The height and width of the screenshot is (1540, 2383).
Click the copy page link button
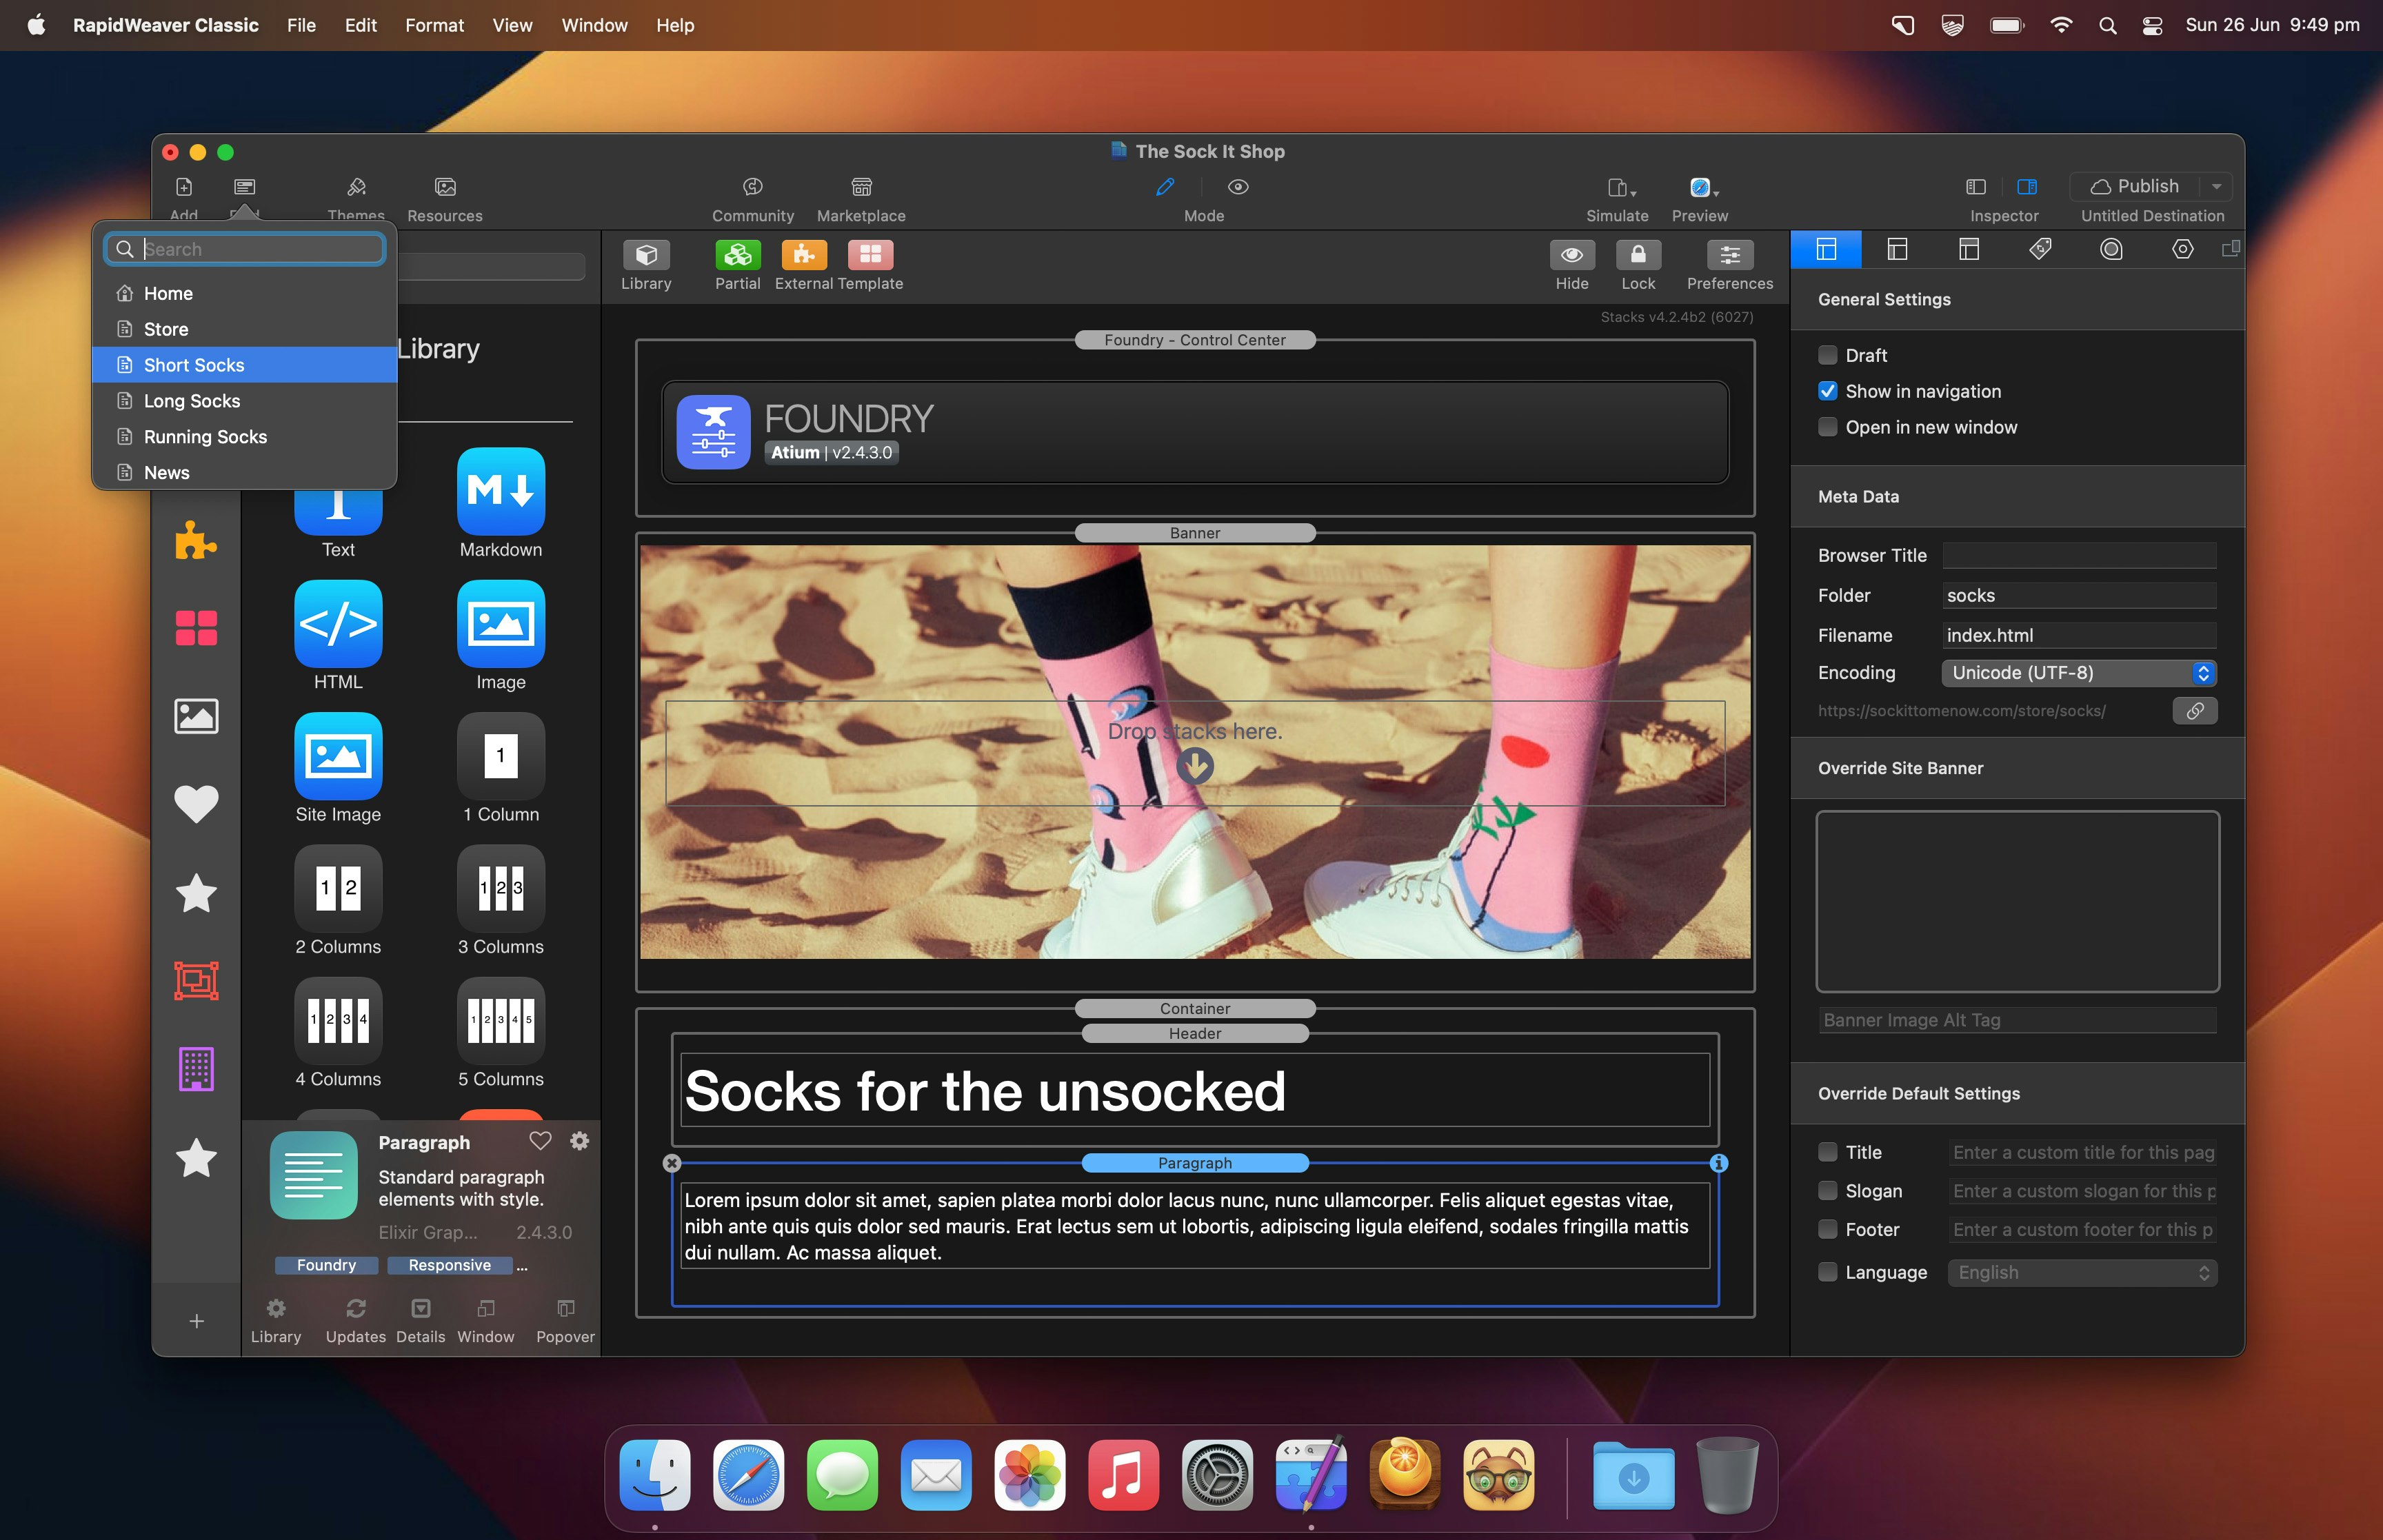pyautogui.click(x=2195, y=711)
